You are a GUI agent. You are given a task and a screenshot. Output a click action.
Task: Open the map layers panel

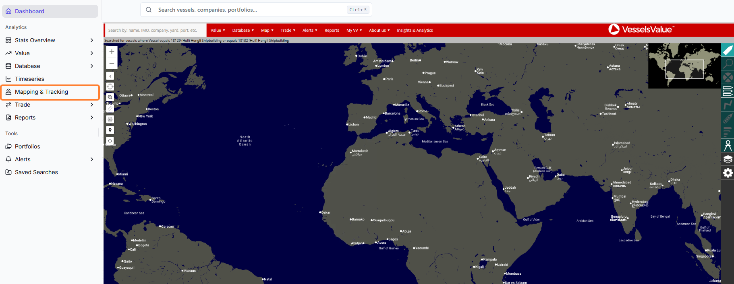[x=728, y=159]
